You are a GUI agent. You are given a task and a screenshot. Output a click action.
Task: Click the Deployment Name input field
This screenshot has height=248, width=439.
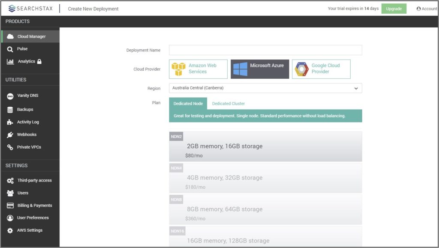point(265,50)
